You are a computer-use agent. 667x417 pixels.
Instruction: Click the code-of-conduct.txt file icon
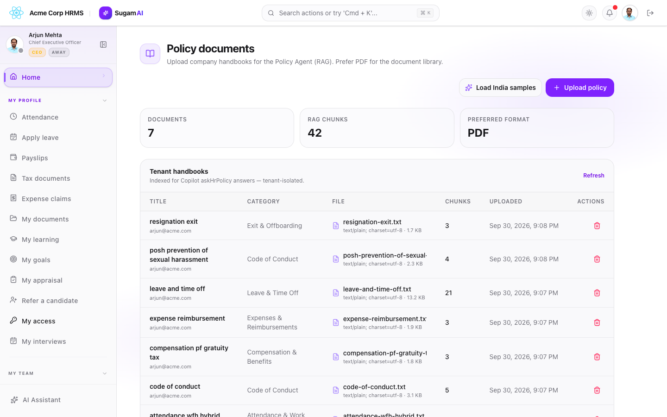tap(336, 390)
